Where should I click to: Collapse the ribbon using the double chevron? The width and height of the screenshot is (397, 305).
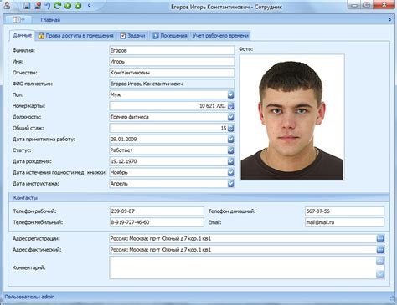pos(389,19)
